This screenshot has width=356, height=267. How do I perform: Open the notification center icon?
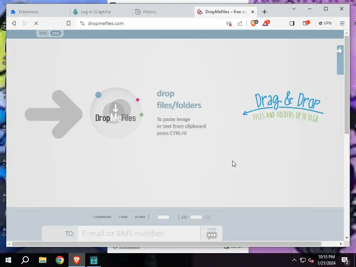pos(345,260)
